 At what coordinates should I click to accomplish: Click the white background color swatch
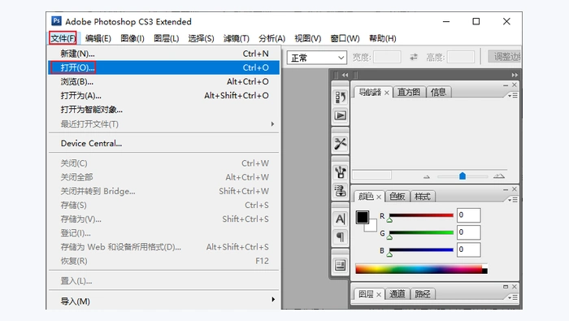coord(372,227)
